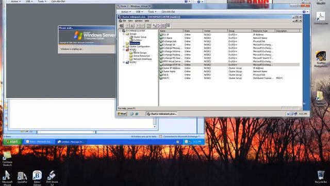Collapse the Groups tree node
This screenshot has height=186, width=330.
(x=124, y=34)
